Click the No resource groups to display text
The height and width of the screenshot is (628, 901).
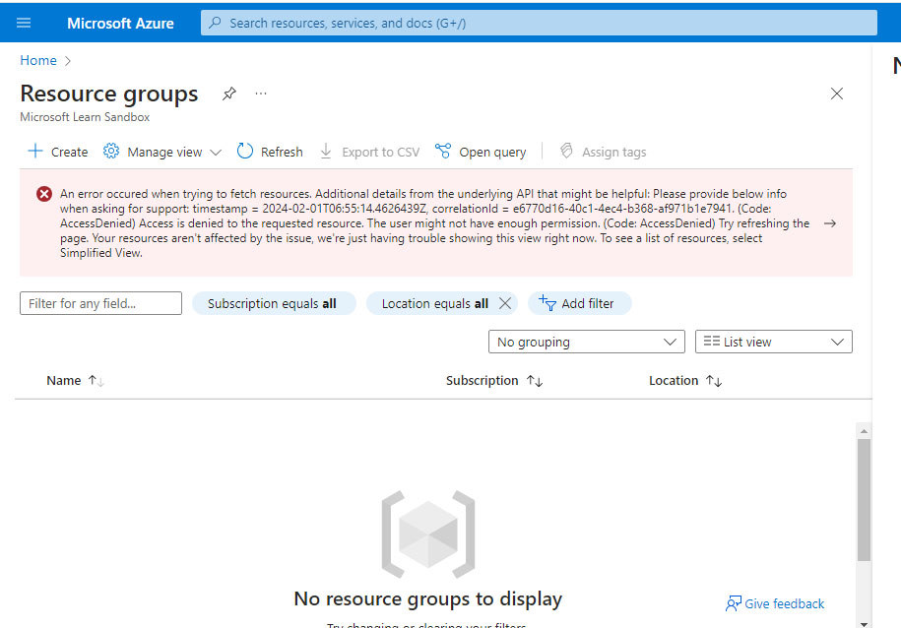[428, 598]
